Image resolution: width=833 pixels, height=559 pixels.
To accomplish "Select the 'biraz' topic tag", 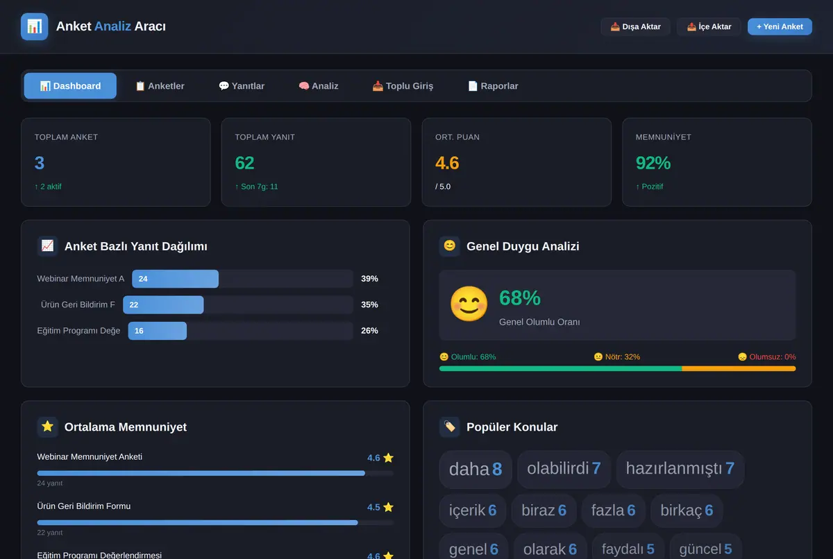I will [x=544, y=510].
